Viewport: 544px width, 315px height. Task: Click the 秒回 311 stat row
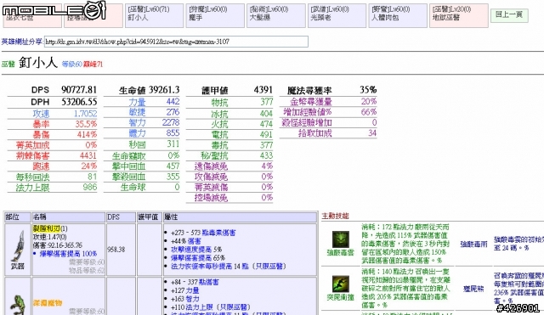pos(142,144)
